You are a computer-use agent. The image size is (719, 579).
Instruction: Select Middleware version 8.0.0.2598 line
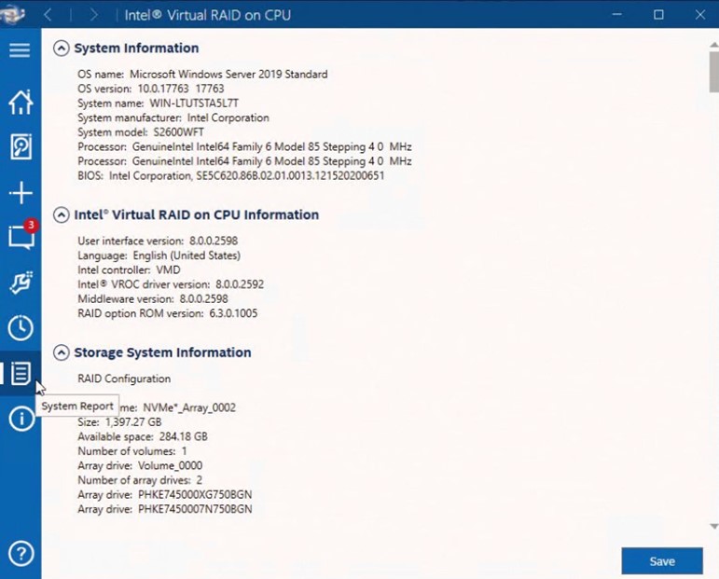point(153,299)
